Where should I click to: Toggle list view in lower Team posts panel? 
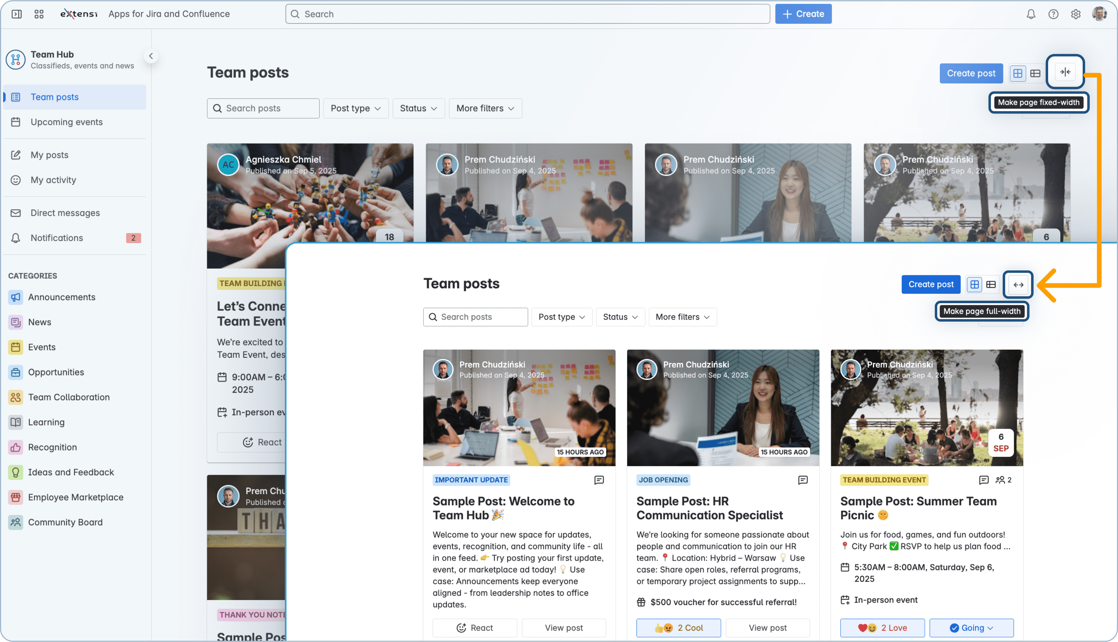(x=991, y=284)
